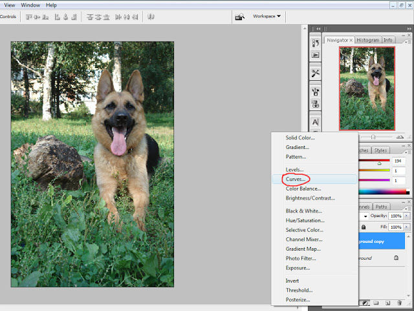Click the new group folder icon
The width and height of the screenshot is (414, 311).
(376, 303)
